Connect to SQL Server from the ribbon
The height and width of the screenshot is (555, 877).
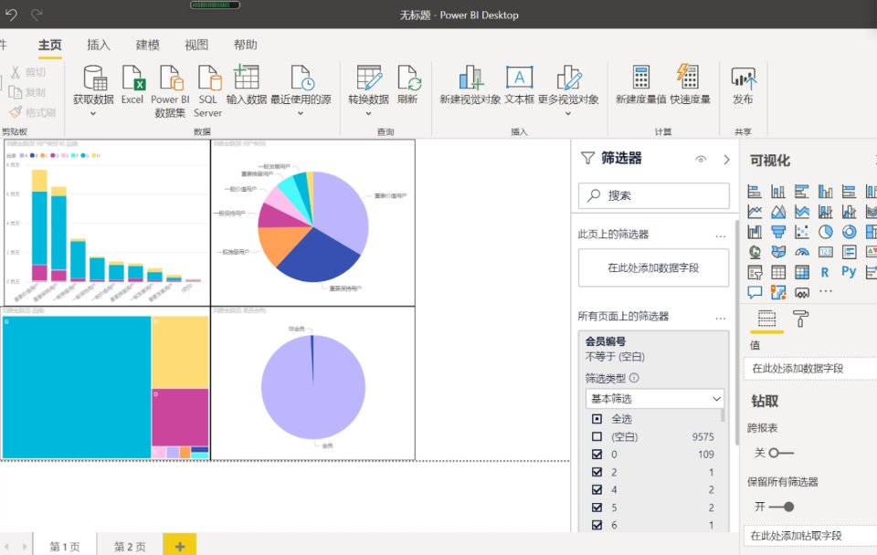[209, 78]
